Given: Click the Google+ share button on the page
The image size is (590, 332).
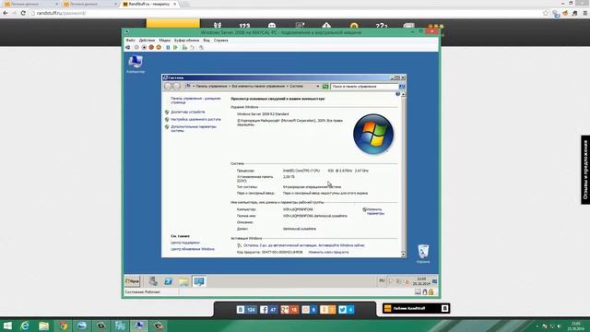Looking at the screenshot, I should [289, 310].
